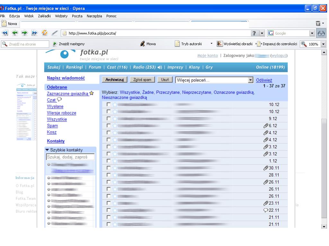Tick the checkbox for the 6.12 message
The image size is (329, 246).
tap(109, 126)
